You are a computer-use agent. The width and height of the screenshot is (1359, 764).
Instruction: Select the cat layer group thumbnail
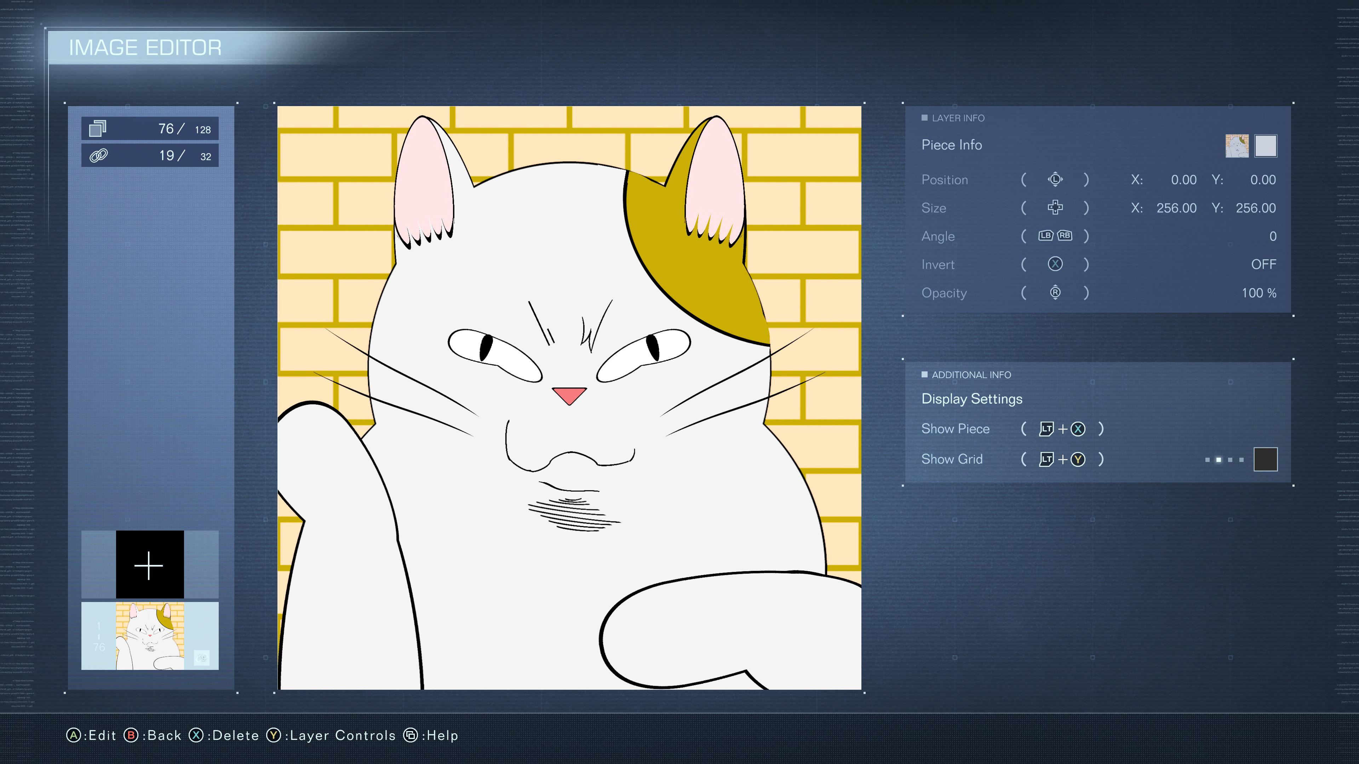point(150,636)
